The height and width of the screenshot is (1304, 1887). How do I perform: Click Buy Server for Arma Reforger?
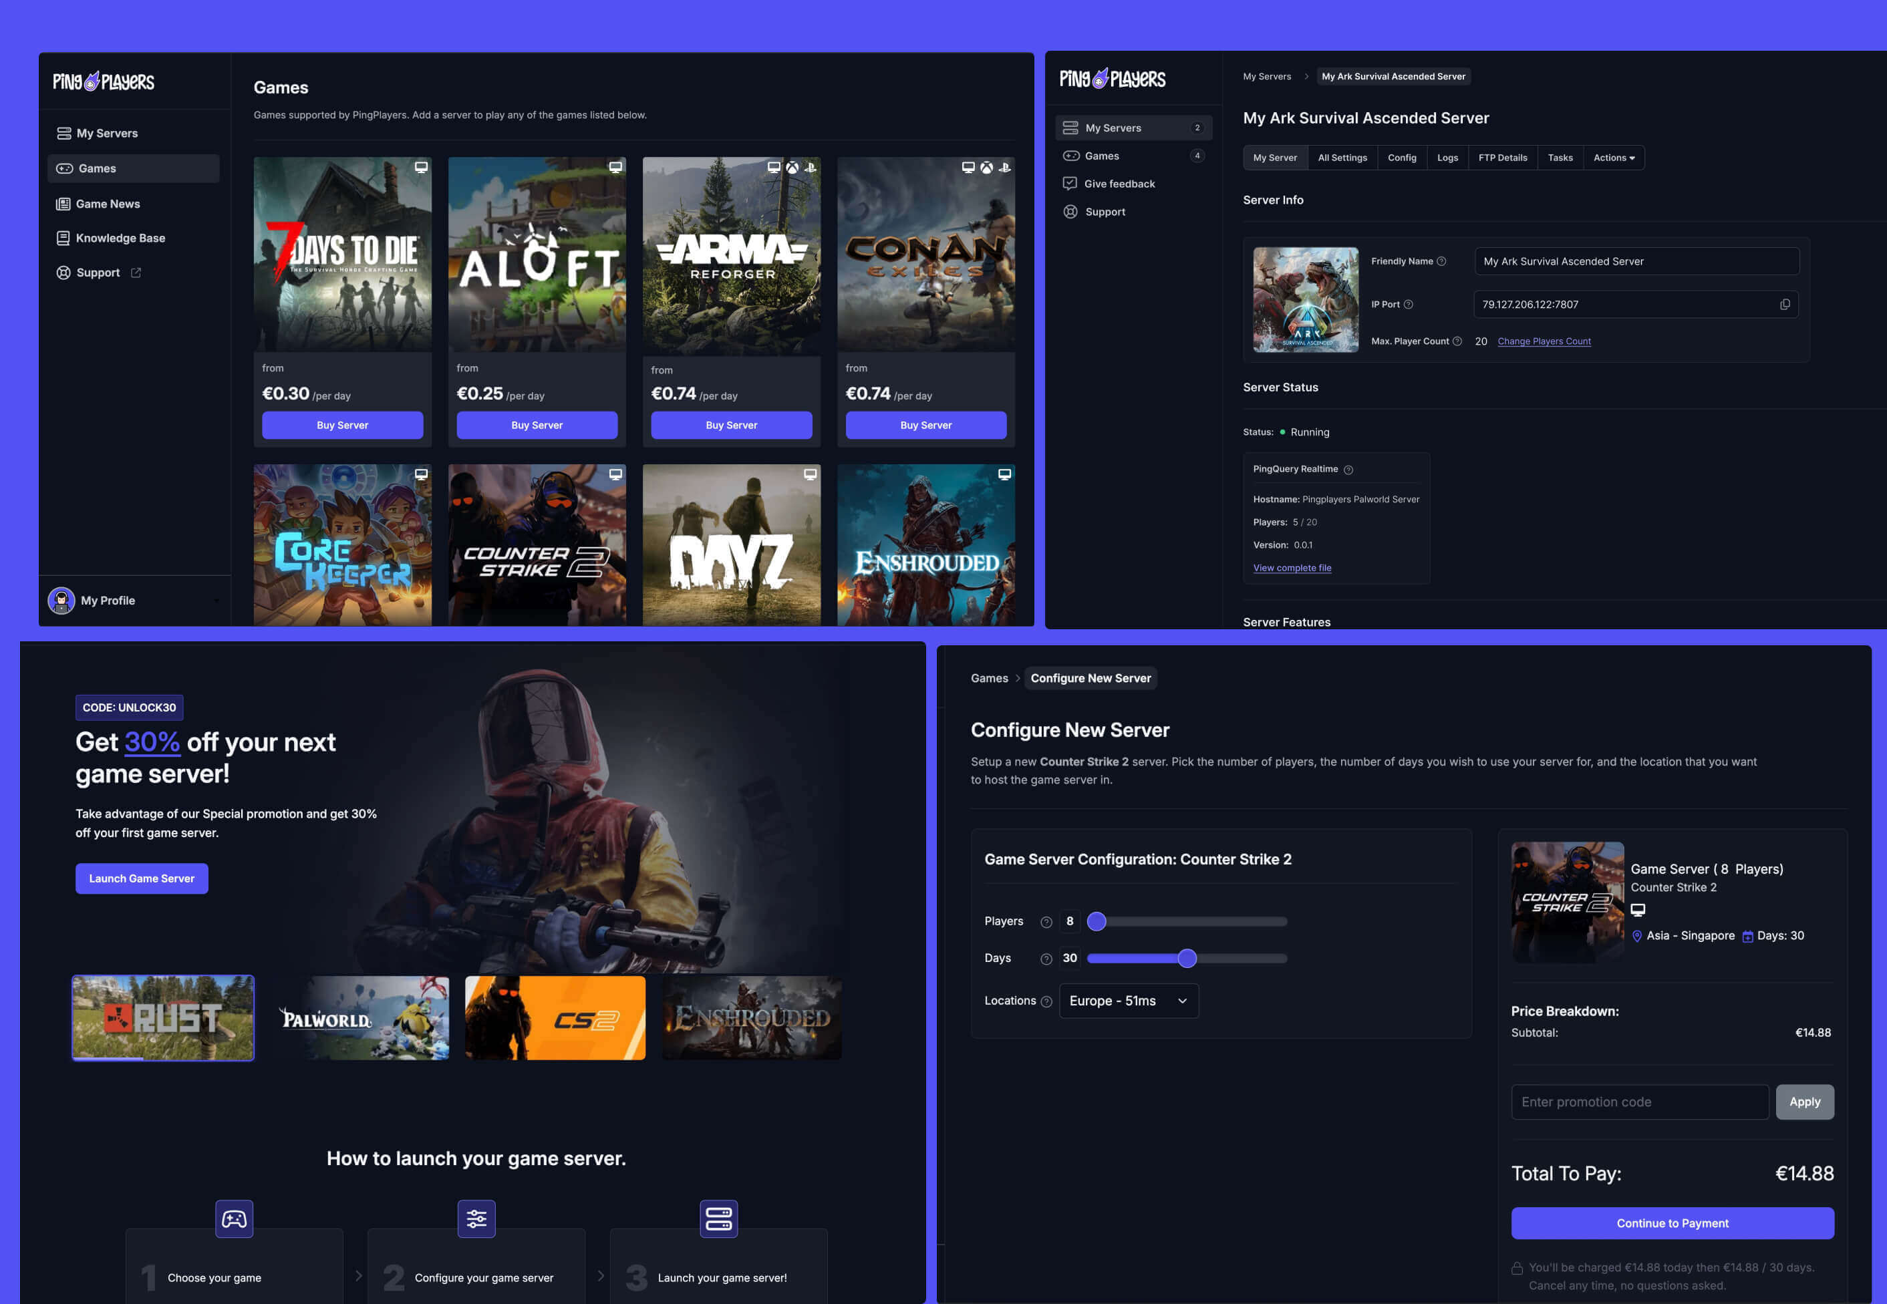click(x=732, y=425)
